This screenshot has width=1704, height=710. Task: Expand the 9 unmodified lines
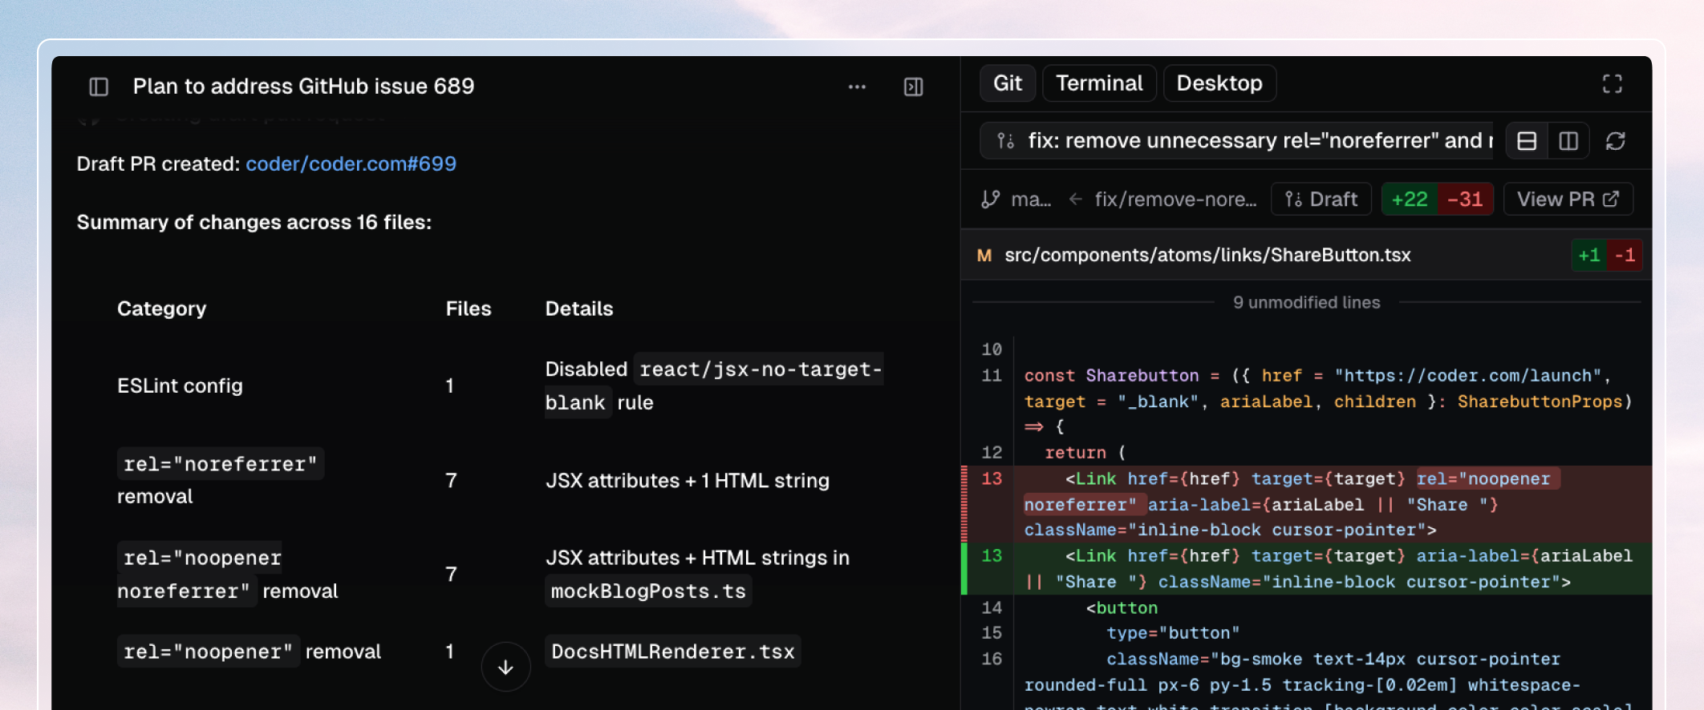click(x=1306, y=302)
